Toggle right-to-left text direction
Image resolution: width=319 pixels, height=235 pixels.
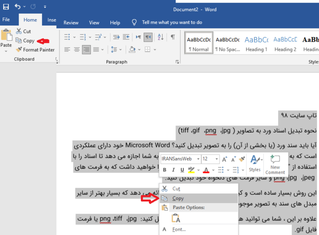point(148,37)
